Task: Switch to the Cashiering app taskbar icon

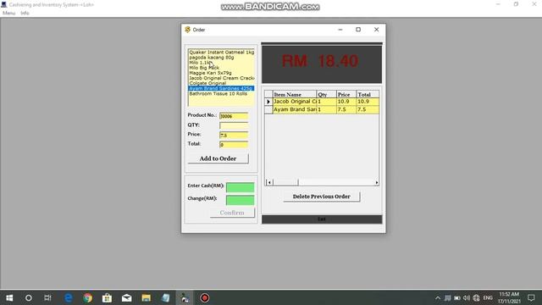Action: (185, 297)
